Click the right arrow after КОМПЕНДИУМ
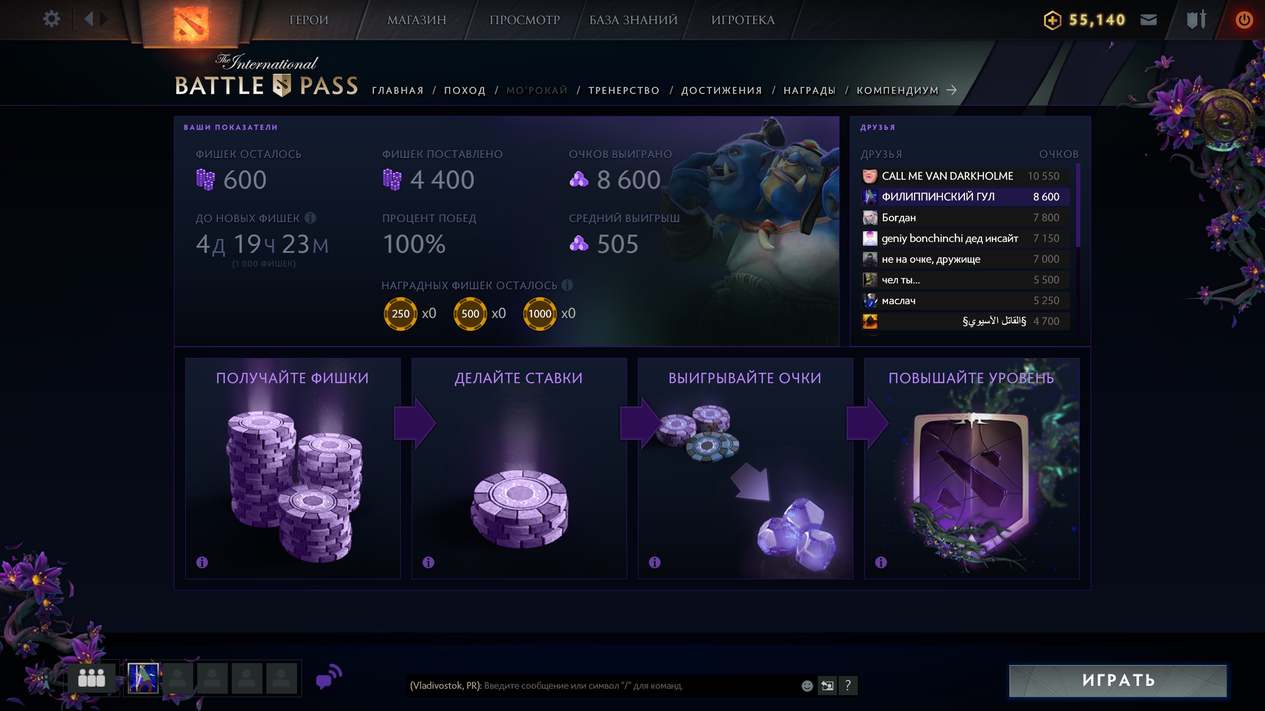This screenshot has width=1265, height=711. 952,90
